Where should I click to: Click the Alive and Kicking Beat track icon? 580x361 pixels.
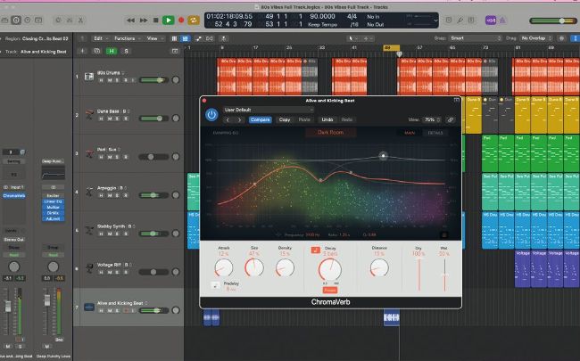[x=89, y=307]
